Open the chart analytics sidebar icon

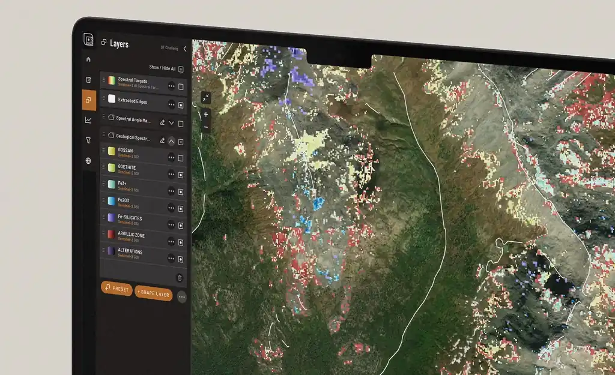(88, 120)
